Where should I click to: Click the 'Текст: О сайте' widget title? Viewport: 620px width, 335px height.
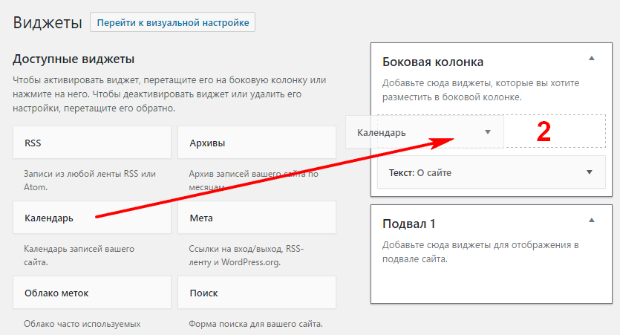[x=420, y=172]
